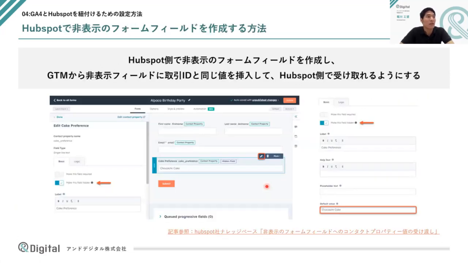Expand Queued progressive fields section
The width and height of the screenshot is (468, 263).
coord(160,216)
